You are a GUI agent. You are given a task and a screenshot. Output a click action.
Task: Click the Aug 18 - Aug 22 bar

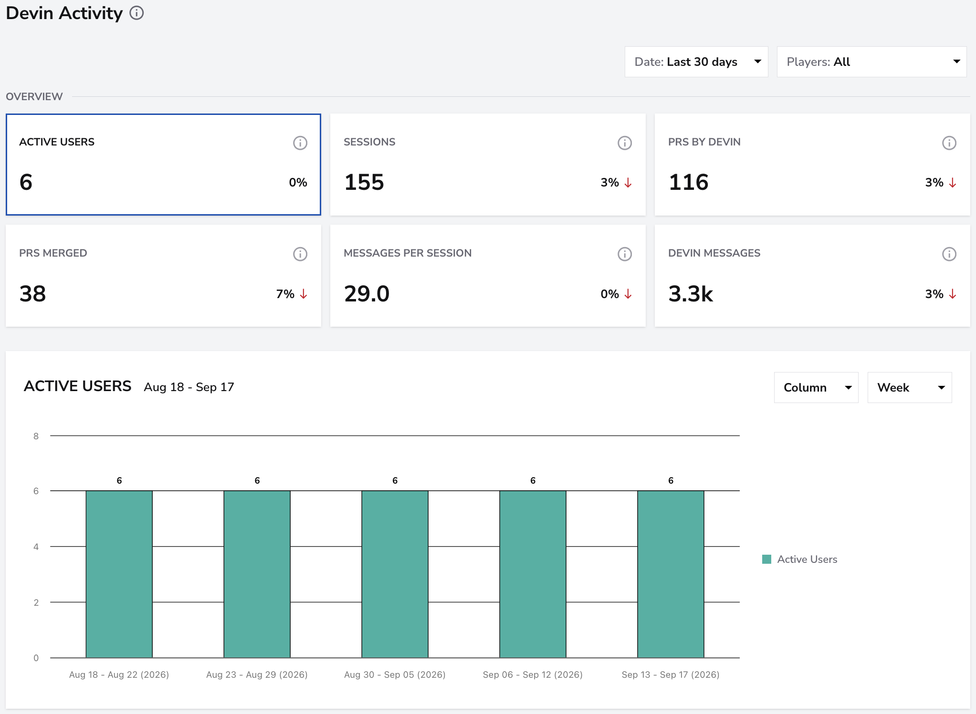119,574
